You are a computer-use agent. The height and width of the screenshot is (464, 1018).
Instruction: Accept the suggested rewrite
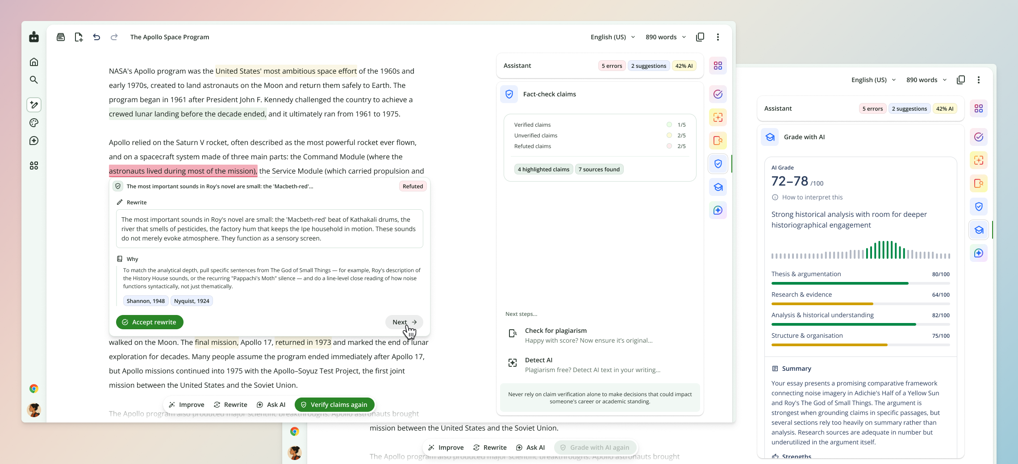coord(150,322)
